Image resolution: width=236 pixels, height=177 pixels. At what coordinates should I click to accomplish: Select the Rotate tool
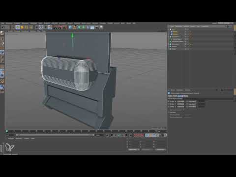(27, 28)
